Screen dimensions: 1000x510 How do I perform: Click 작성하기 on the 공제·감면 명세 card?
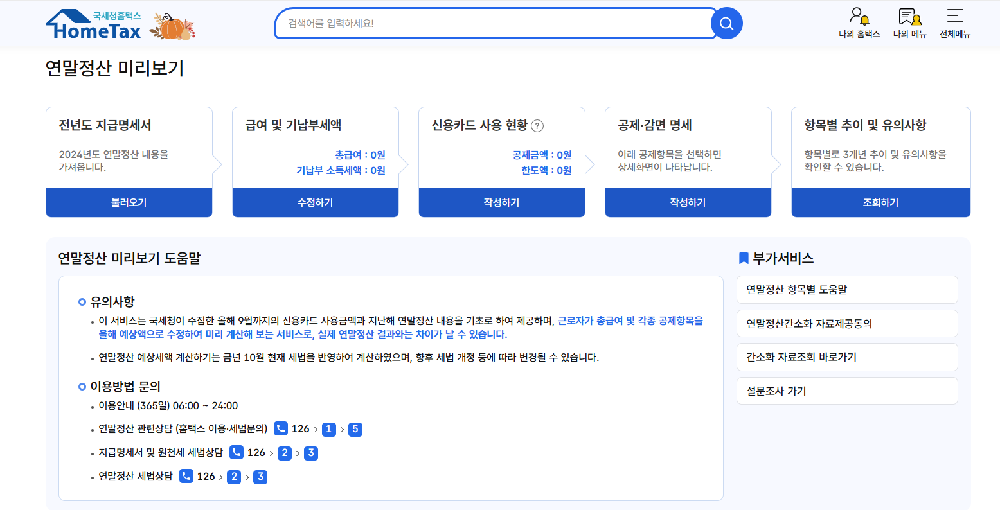click(x=688, y=202)
